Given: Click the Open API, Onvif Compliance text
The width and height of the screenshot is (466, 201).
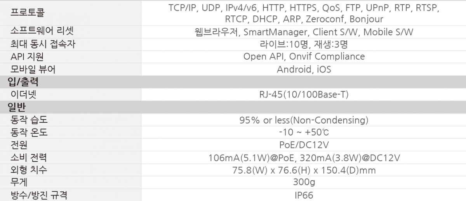Looking at the screenshot, I should pyautogui.click(x=304, y=57).
